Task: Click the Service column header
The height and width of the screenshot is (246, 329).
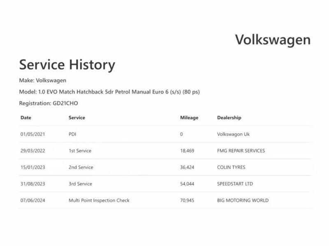Action: [77, 118]
